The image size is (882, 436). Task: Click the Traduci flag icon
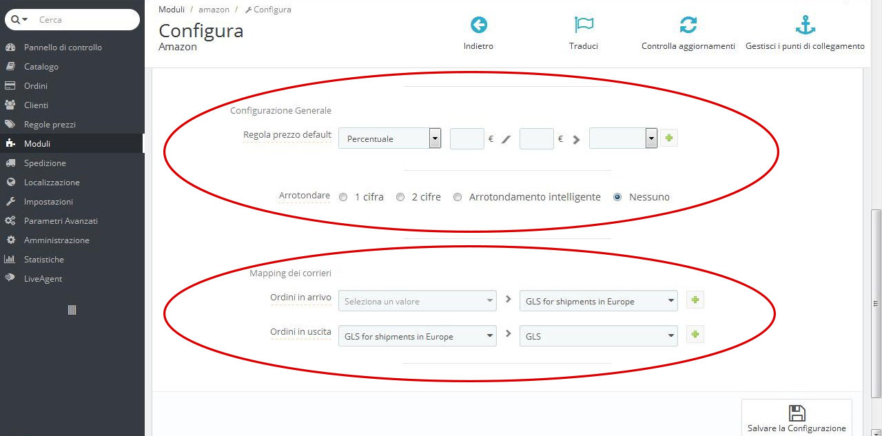[584, 25]
